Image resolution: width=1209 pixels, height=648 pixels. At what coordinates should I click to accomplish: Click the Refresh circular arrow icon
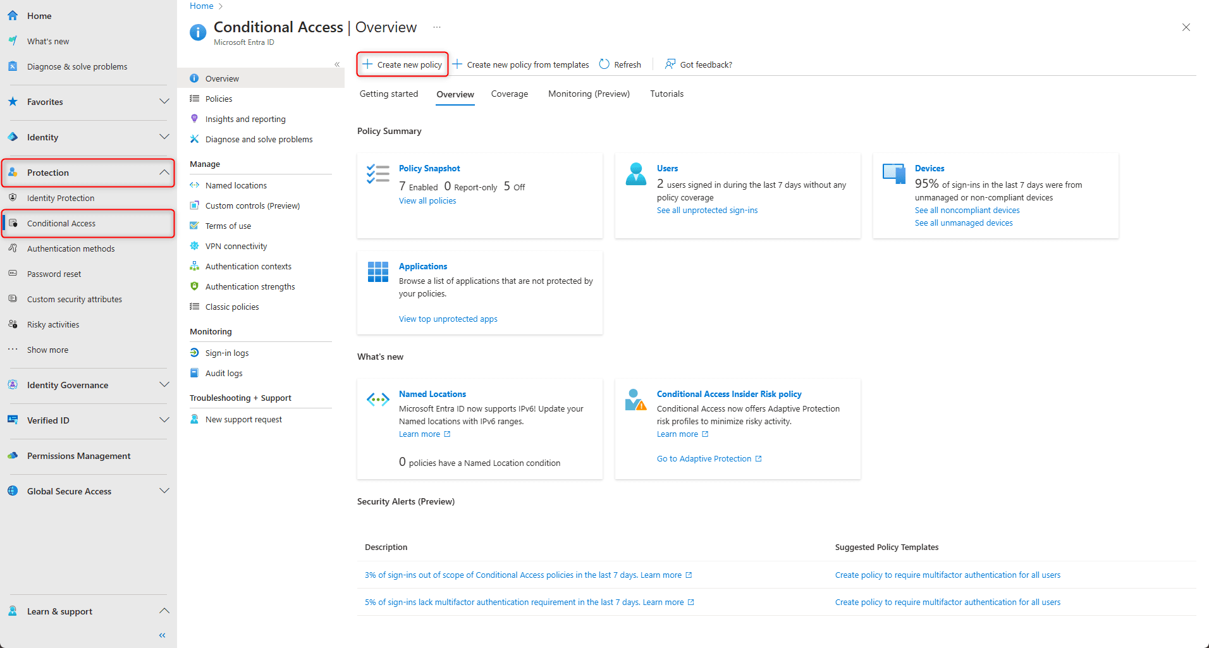[x=604, y=64]
